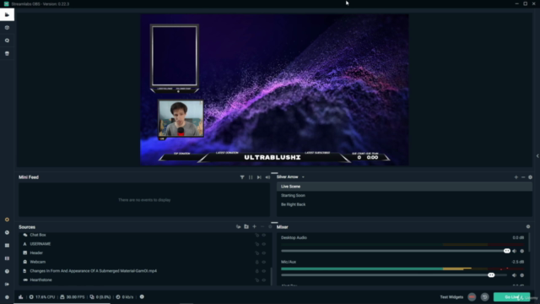The width and height of the screenshot is (540, 304).
Task: Open Mixer advanced audio settings gear
Action: (528, 227)
